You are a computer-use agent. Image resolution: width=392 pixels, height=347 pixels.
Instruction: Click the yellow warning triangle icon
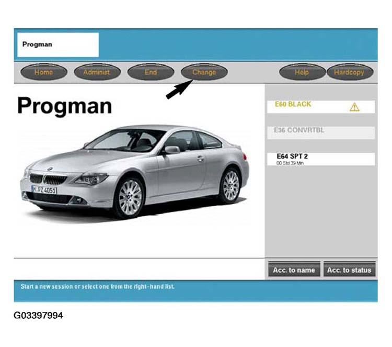click(x=354, y=107)
